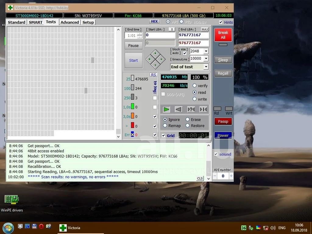This screenshot has height=234, width=312.
Task: Click the HEX button
Action: click(x=154, y=21)
